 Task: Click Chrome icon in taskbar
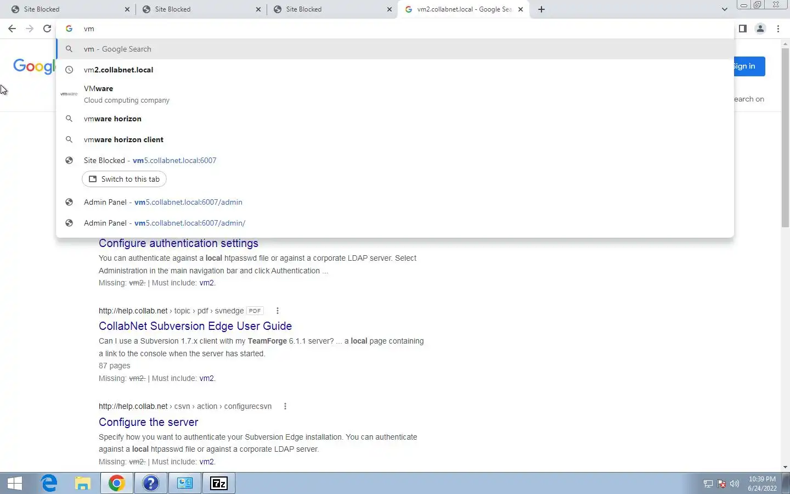pyautogui.click(x=116, y=483)
